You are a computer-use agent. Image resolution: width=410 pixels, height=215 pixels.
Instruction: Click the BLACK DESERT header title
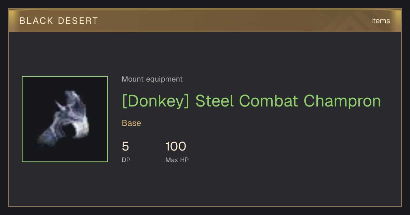(x=58, y=21)
